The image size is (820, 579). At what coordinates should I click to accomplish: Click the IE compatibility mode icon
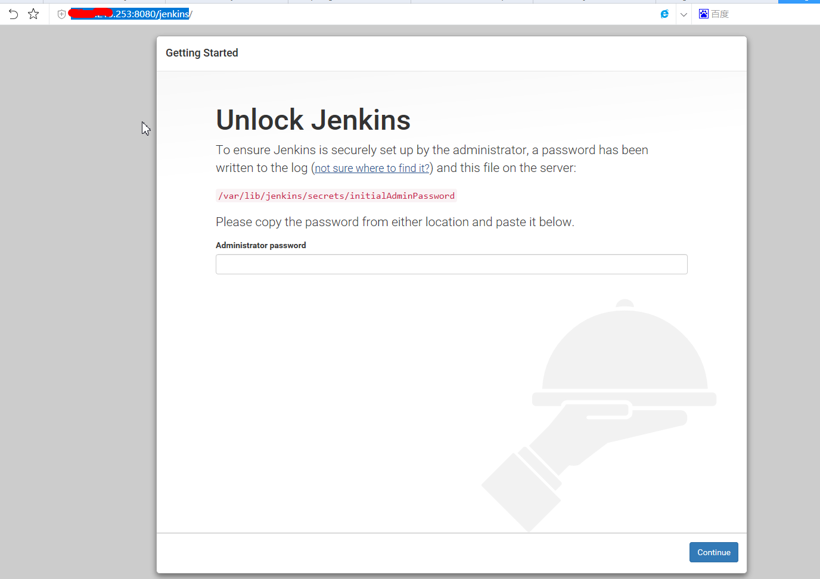[664, 14]
